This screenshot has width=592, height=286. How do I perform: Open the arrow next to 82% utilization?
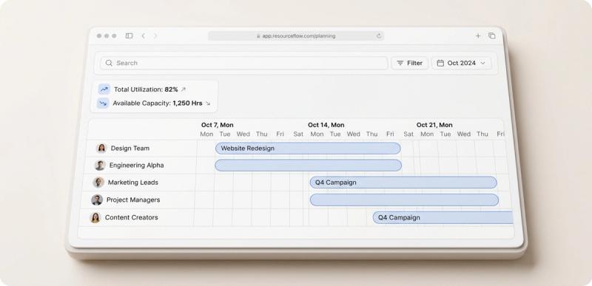click(184, 89)
